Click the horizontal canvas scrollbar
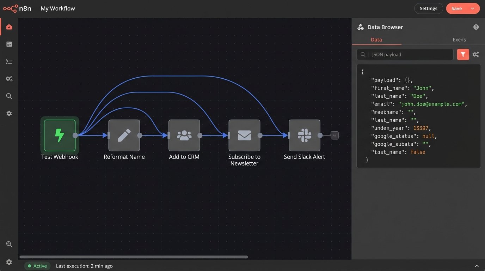Viewport: 485px width, 271px height. [x=134, y=257]
